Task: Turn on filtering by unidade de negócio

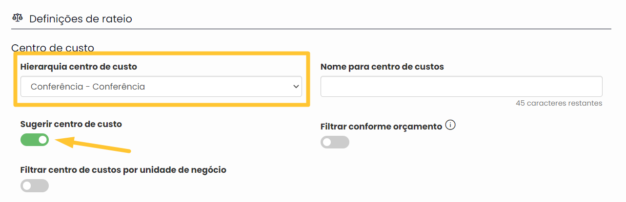Action: (x=35, y=185)
